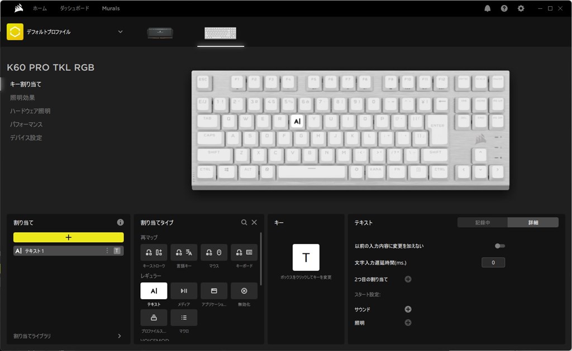Screen dimensions: 572x351
Task: Open iCUE settings gear
Action: point(521,8)
